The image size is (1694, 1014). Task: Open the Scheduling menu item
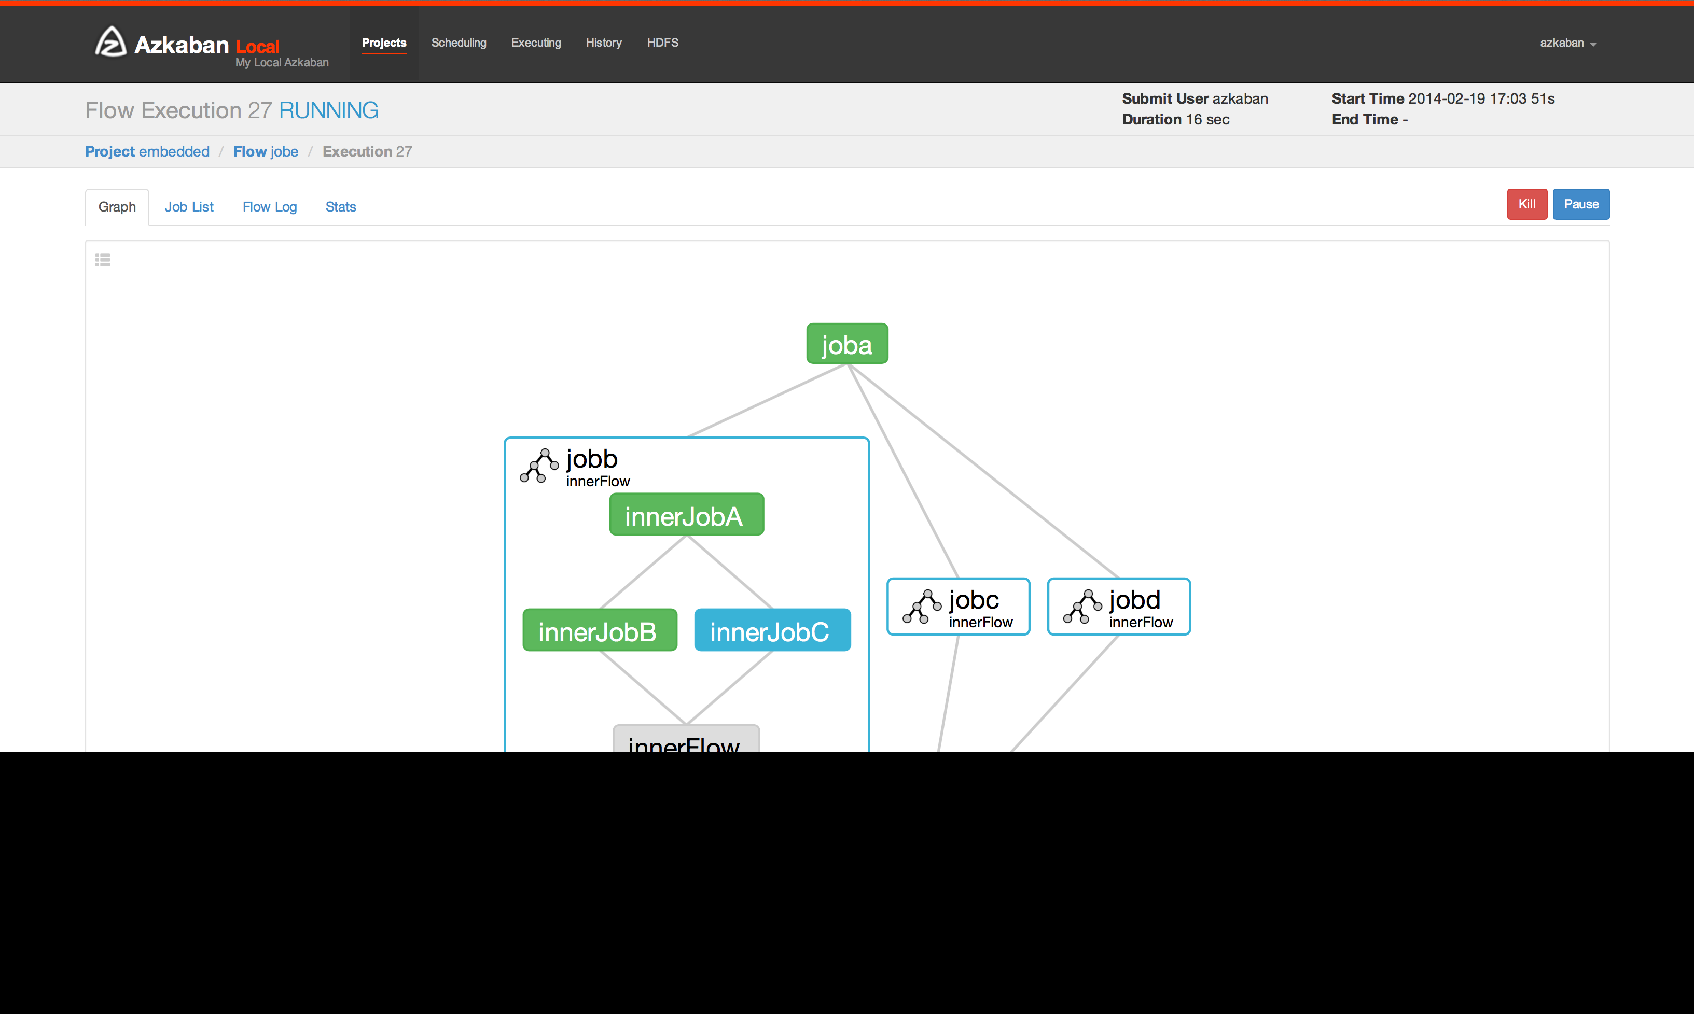point(458,43)
